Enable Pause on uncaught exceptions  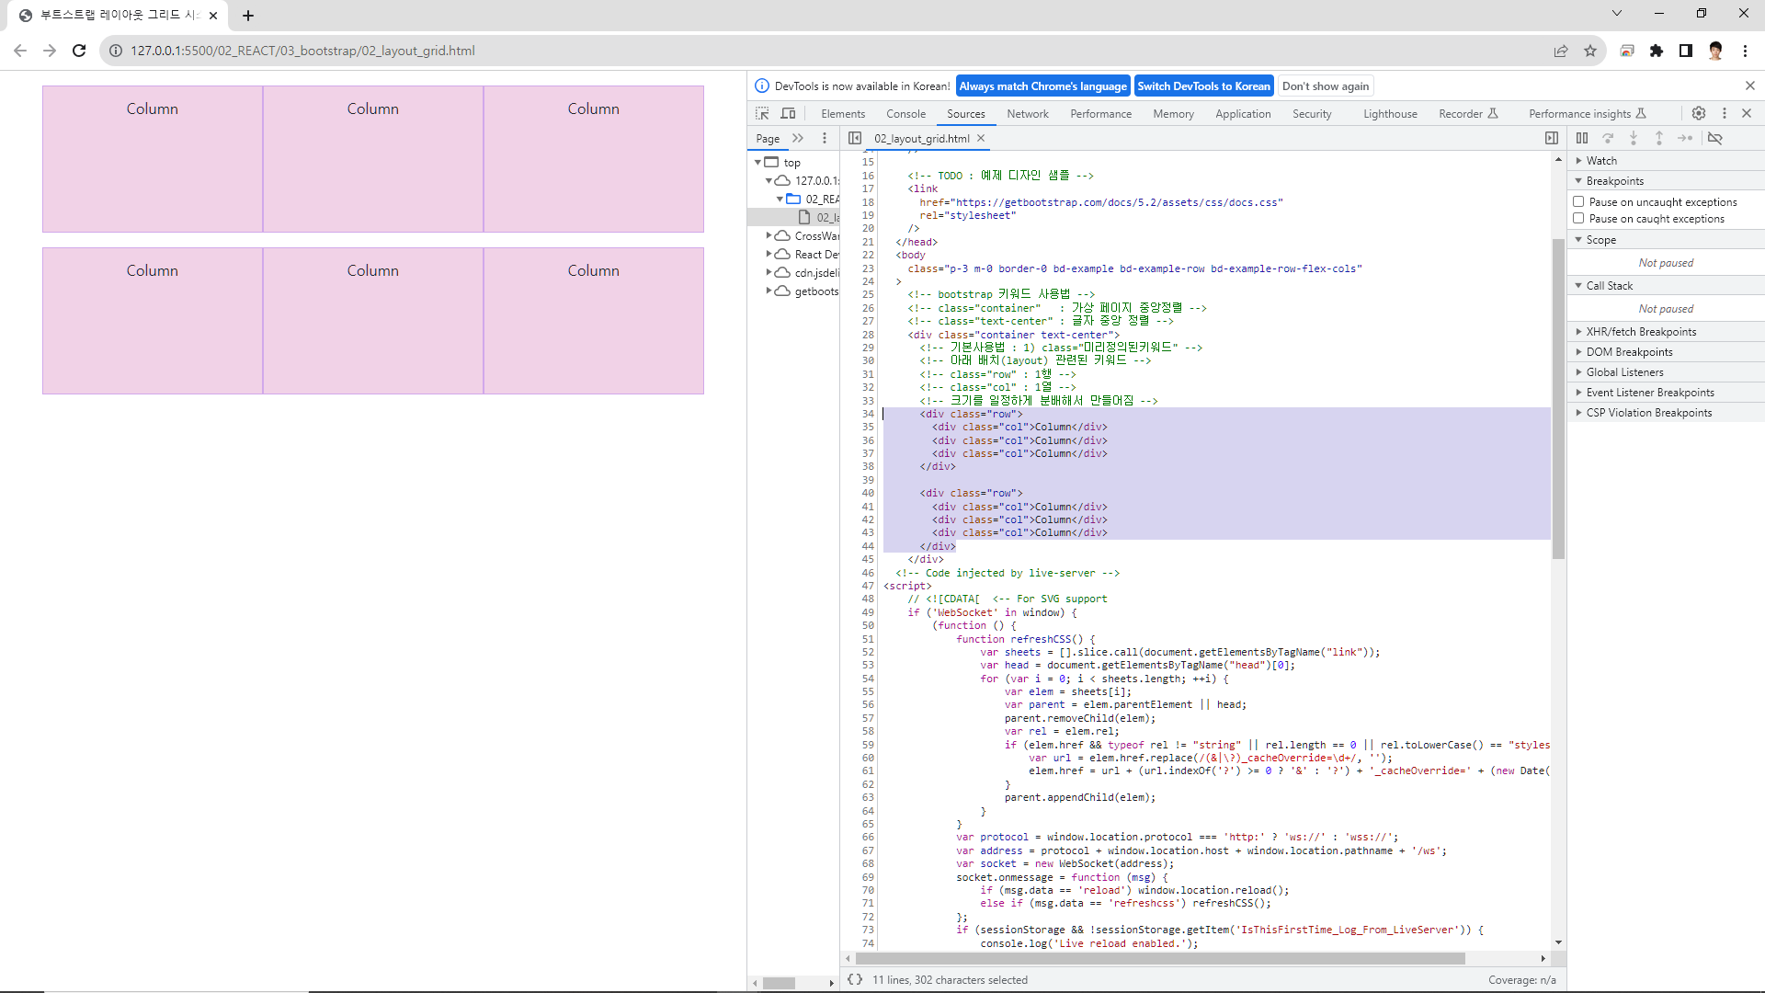(1578, 201)
